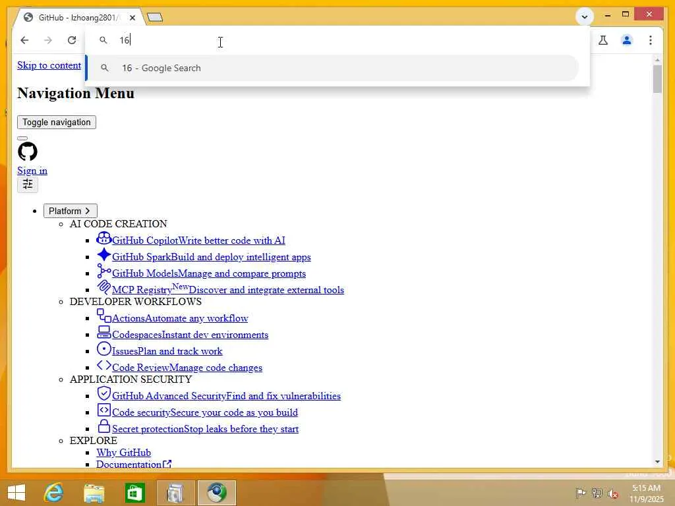Click the Toggle navigation button
Image resolution: width=675 pixels, height=506 pixels.
point(57,122)
